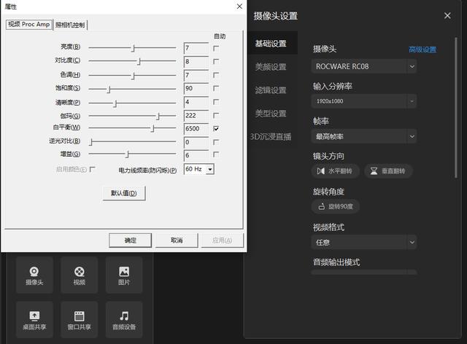Select 美颜设置 in the settings sidebar
467x344 pixels.
coord(269,67)
